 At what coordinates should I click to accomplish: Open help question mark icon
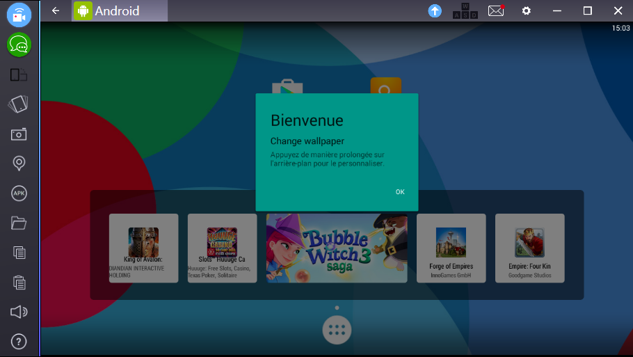(x=19, y=341)
